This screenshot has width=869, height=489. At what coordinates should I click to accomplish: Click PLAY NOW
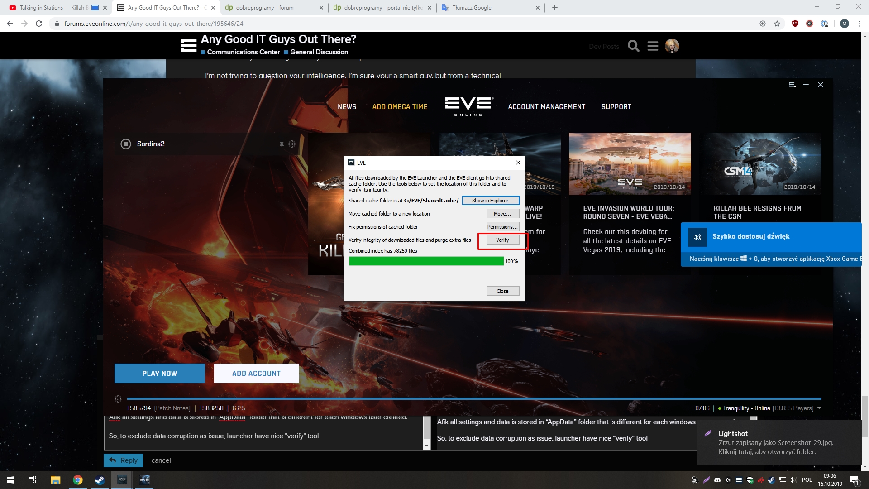[159, 374]
